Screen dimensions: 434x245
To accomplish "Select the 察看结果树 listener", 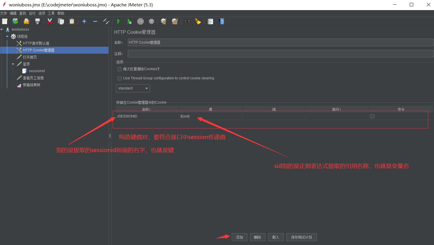I will click(x=32, y=85).
